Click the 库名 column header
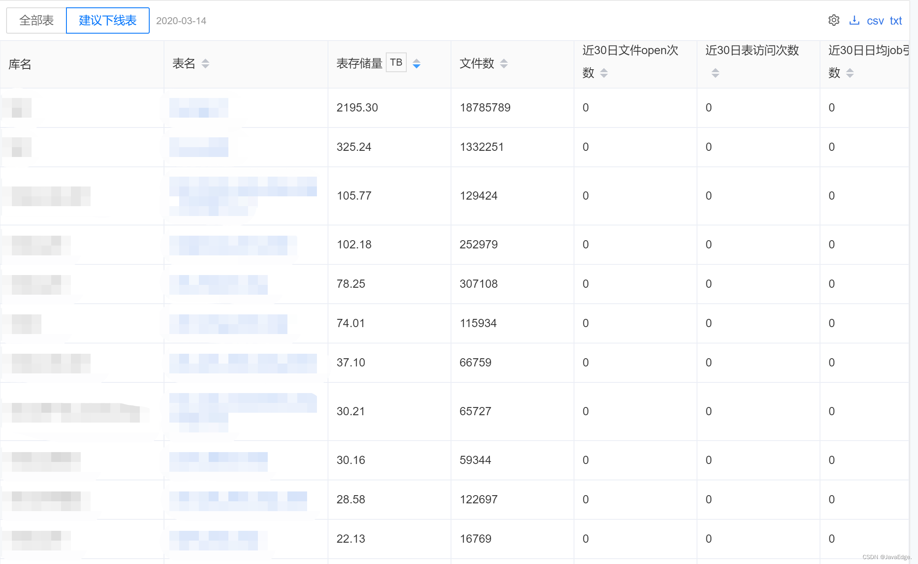Screen dimensions: 918x564 tap(20, 64)
